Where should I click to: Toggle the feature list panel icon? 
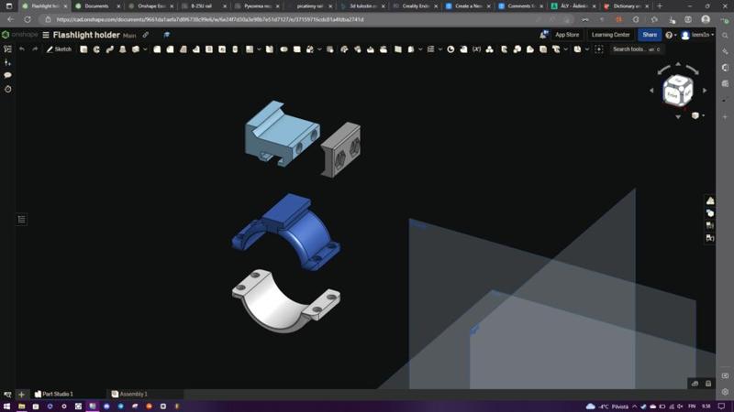[7, 49]
